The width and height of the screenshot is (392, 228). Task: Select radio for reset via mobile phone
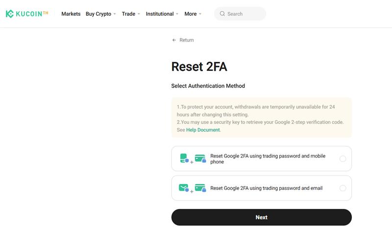tap(343, 159)
